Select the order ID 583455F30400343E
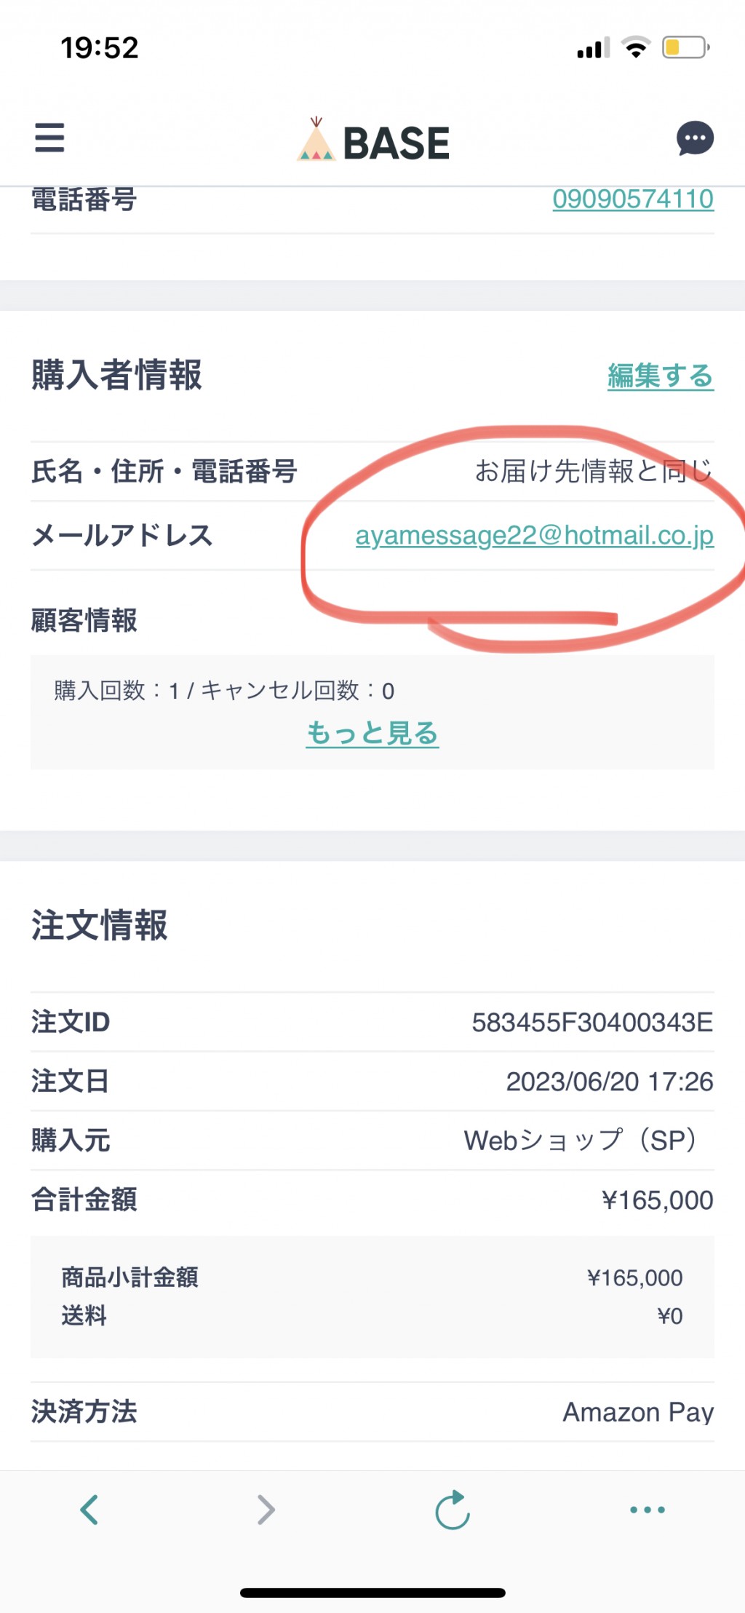The height and width of the screenshot is (1613, 745). pyautogui.click(x=592, y=1022)
